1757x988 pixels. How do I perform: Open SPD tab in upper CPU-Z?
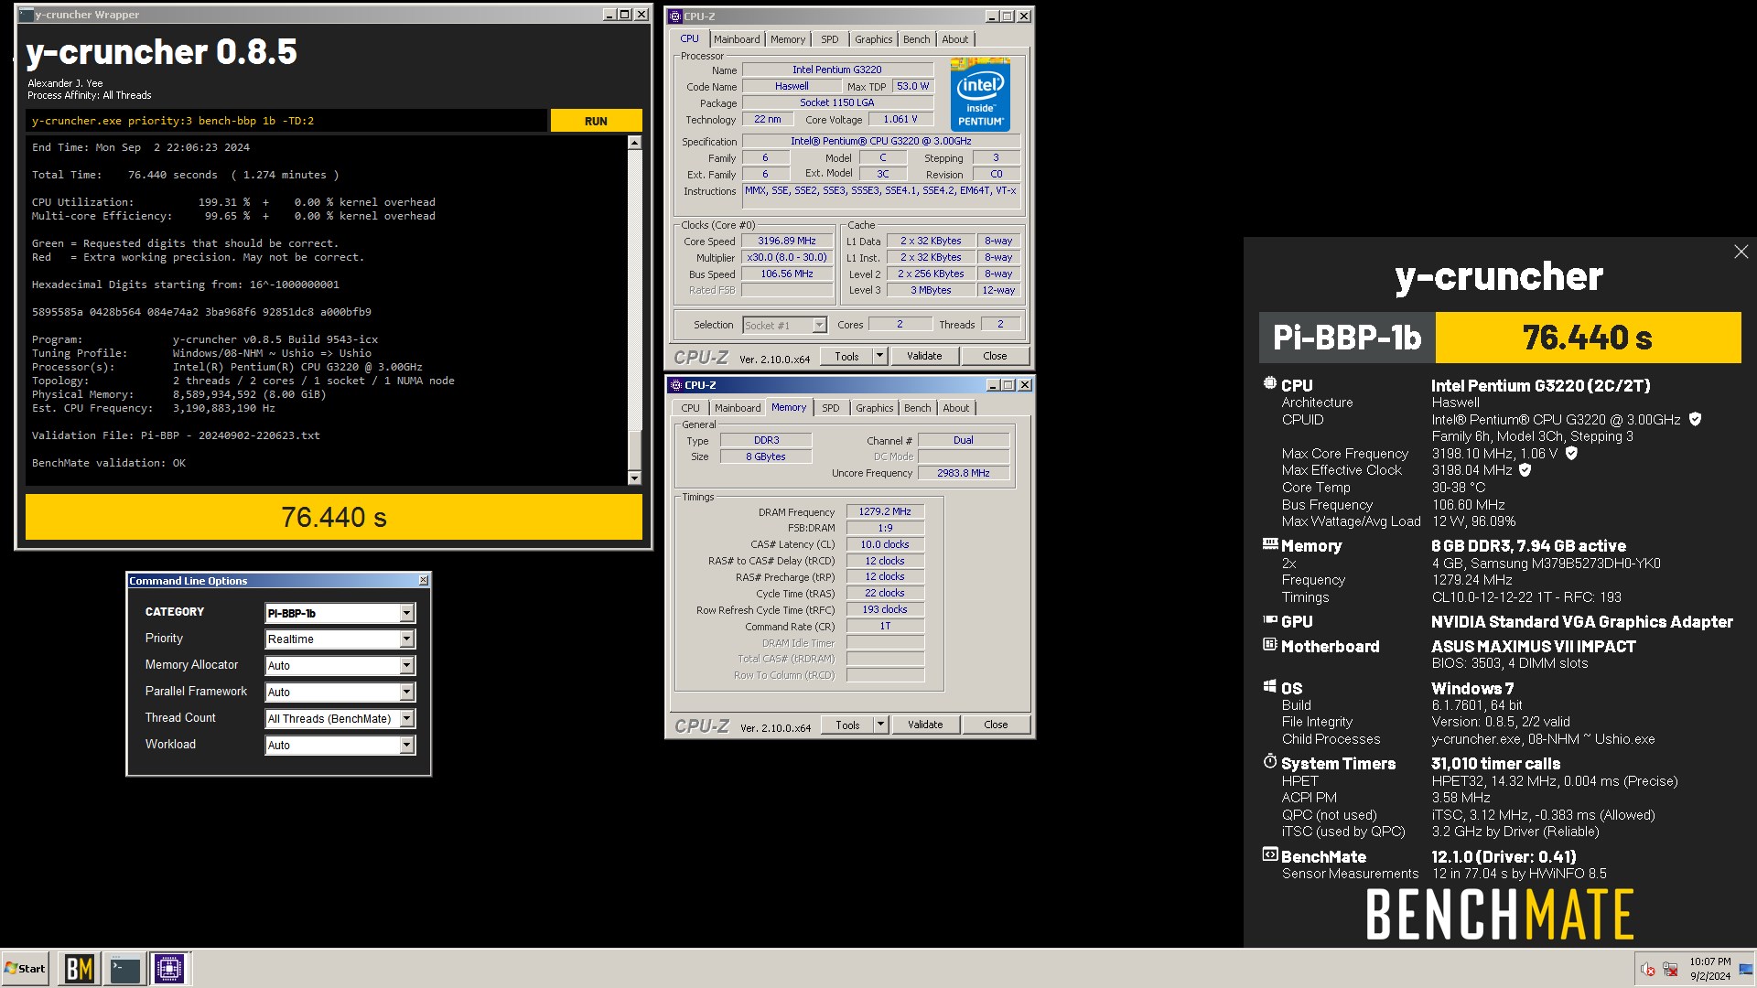pyautogui.click(x=830, y=39)
